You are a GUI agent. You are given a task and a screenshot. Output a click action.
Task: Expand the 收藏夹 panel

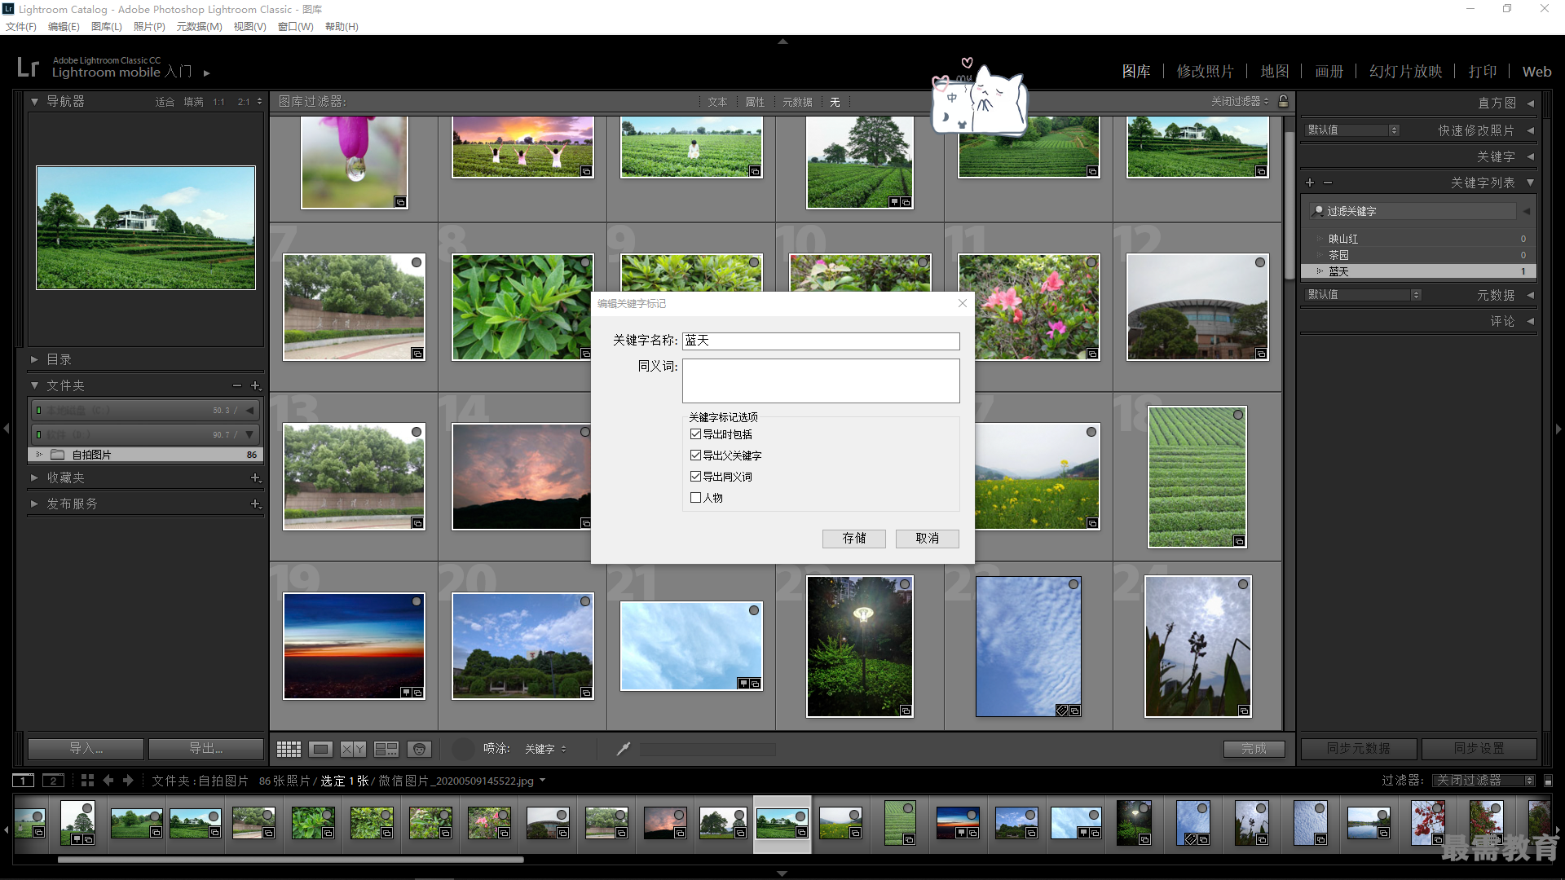[34, 477]
